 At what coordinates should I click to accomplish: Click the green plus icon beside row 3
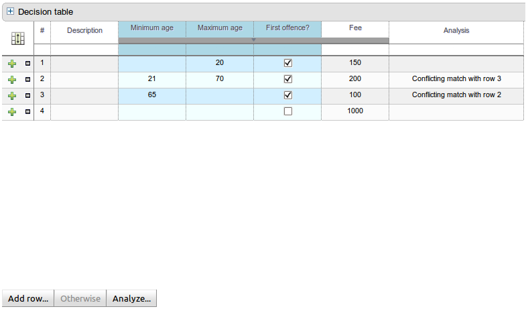[12, 96]
